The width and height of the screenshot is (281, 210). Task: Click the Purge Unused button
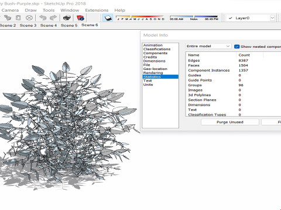[x=230, y=122]
